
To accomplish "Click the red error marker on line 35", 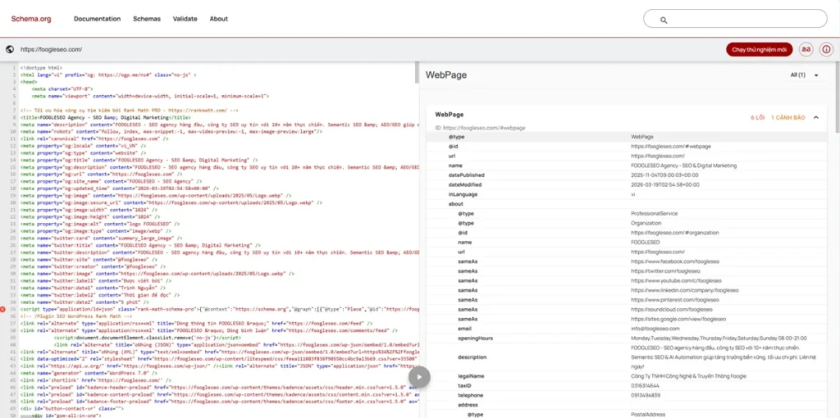I will [x=3, y=309].
